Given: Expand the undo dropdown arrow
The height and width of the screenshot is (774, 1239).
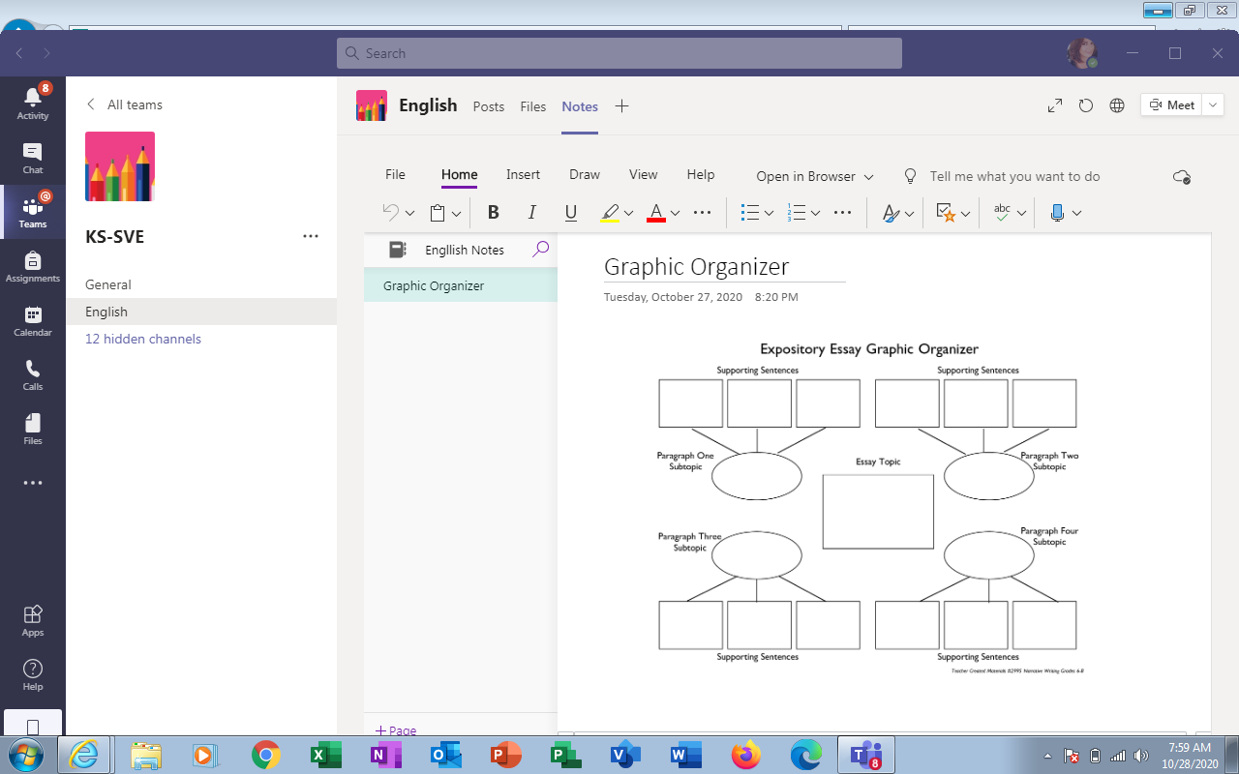Looking at the screenshot, I should tap(409, 214).
